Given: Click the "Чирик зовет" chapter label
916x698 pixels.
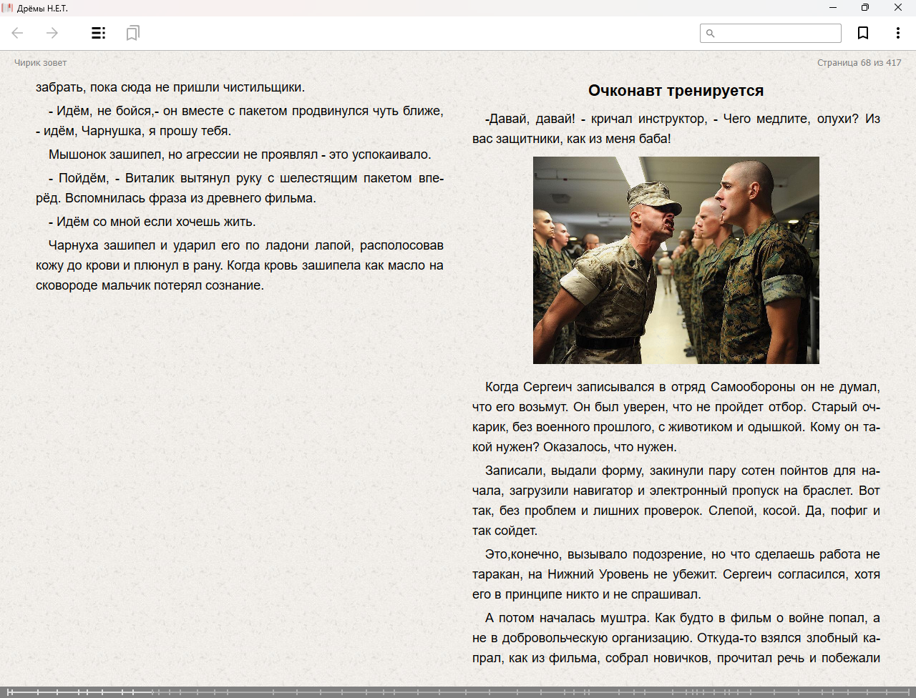Looking at the screenshot, I should coord(40,63).
